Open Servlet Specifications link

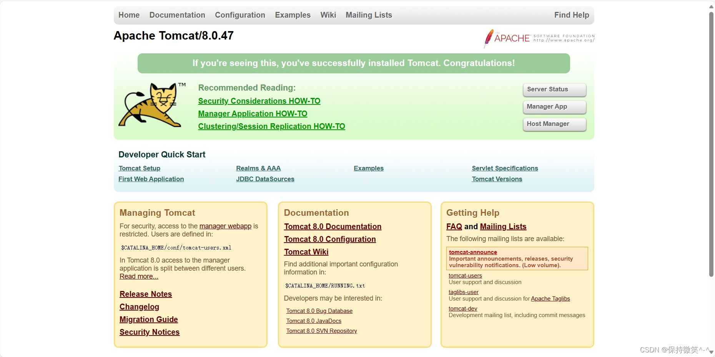point(505,168)
